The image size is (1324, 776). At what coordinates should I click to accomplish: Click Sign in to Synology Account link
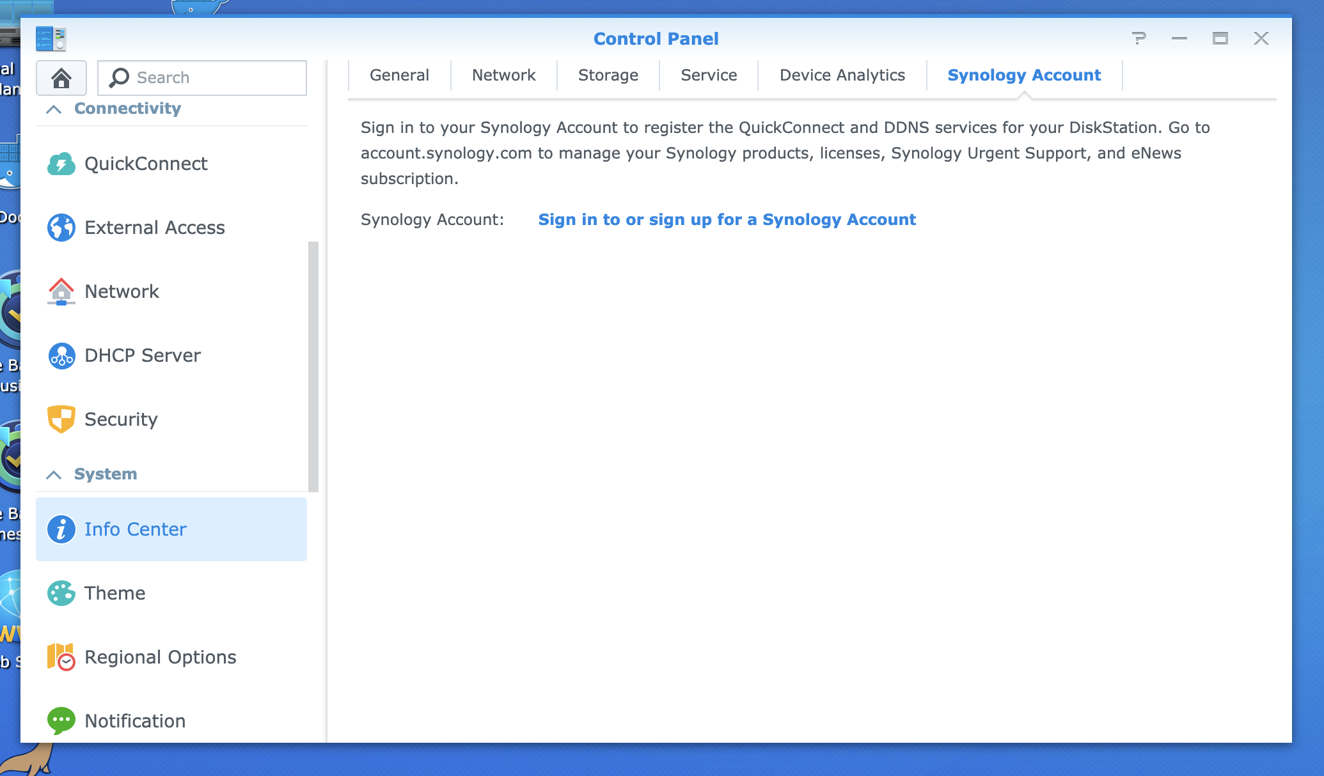coord(727,219)
